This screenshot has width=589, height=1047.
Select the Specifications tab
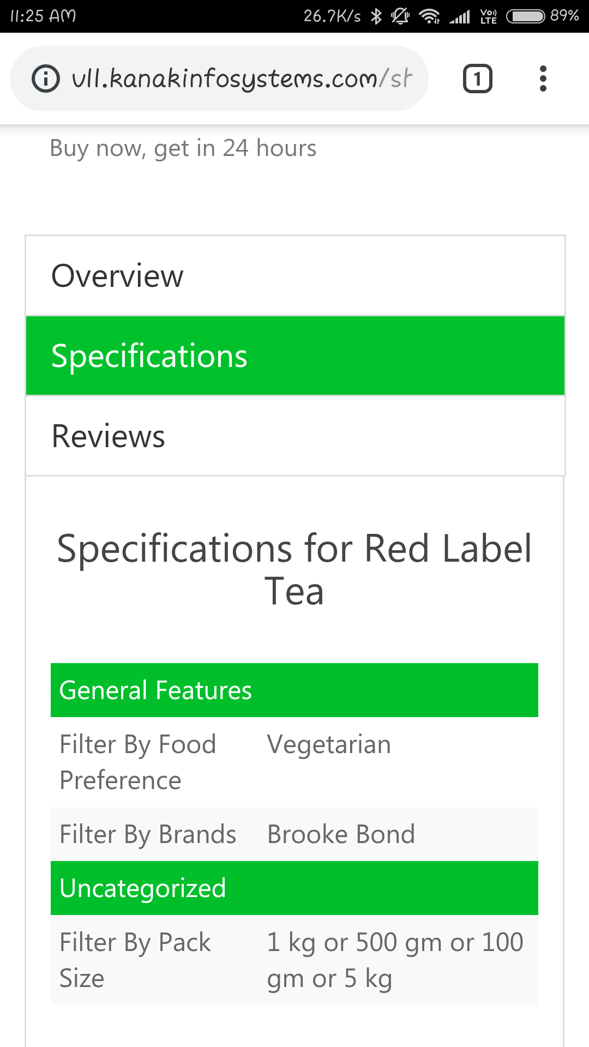[x=295, y=356]
